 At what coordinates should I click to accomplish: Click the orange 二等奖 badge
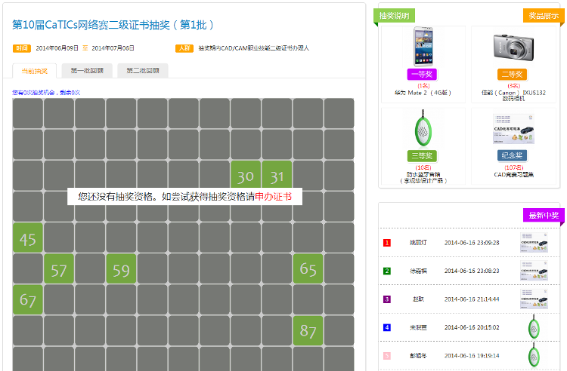(x=513, y=75)
